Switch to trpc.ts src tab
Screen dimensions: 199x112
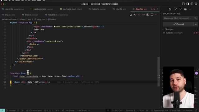pos(119,9)
